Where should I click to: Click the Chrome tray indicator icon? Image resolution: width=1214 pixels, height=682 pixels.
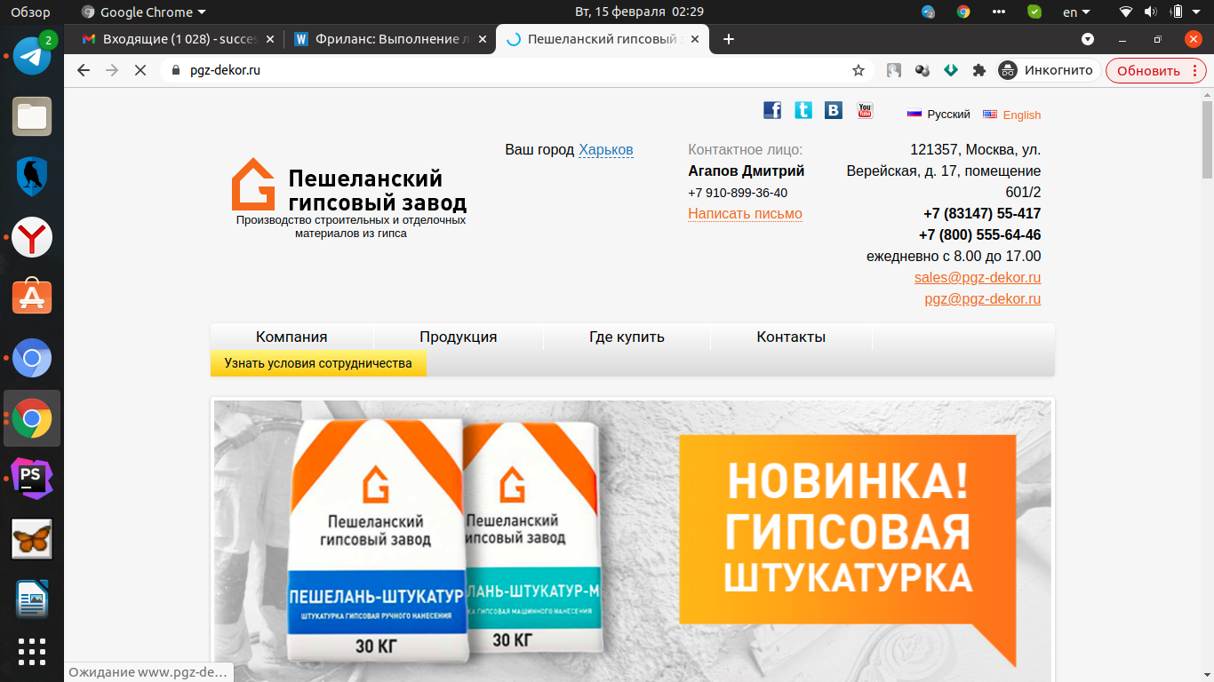963,12
